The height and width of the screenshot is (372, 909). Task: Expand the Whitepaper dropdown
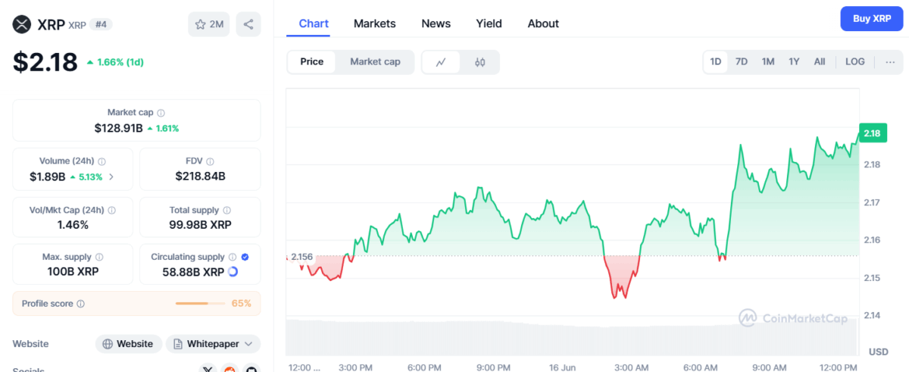(x=213, y=344)
